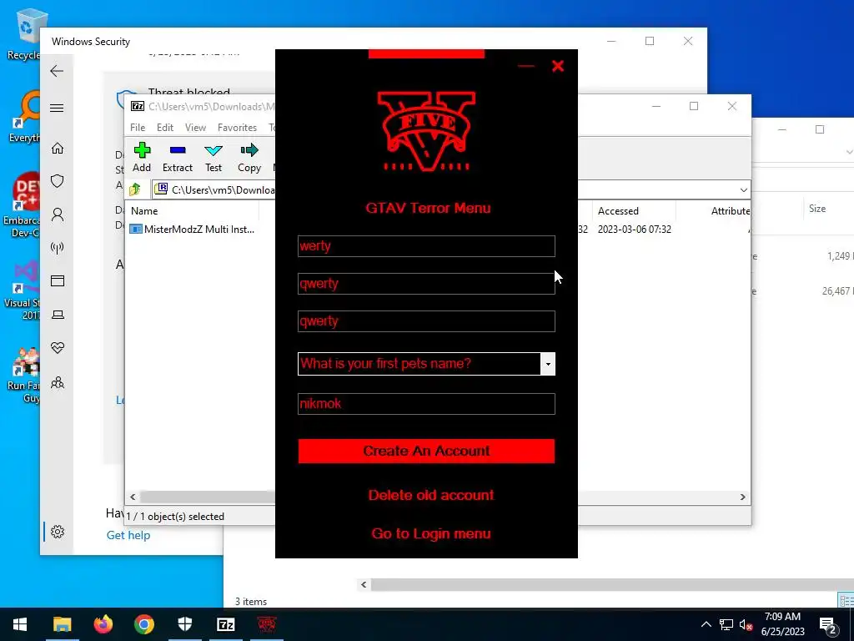The width and height of the screenshot is (854, 641).
Task: Select the Copy tool in 7-Zip
Action: point(249,158)
